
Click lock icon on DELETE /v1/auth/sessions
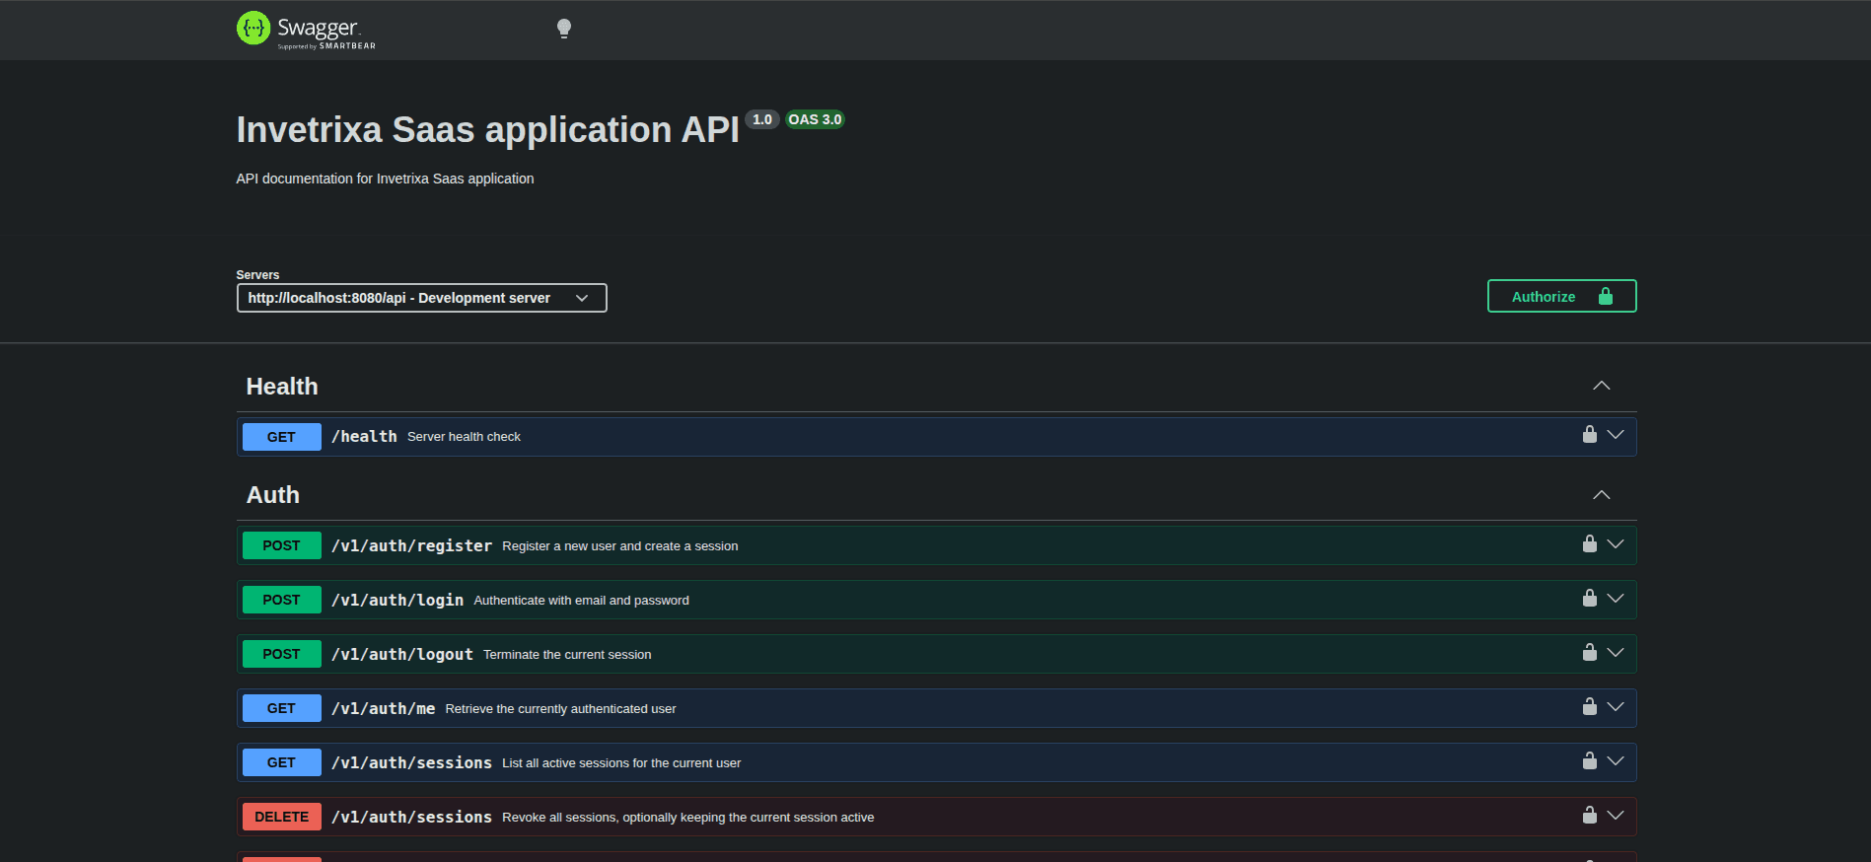click(1589, 816)
